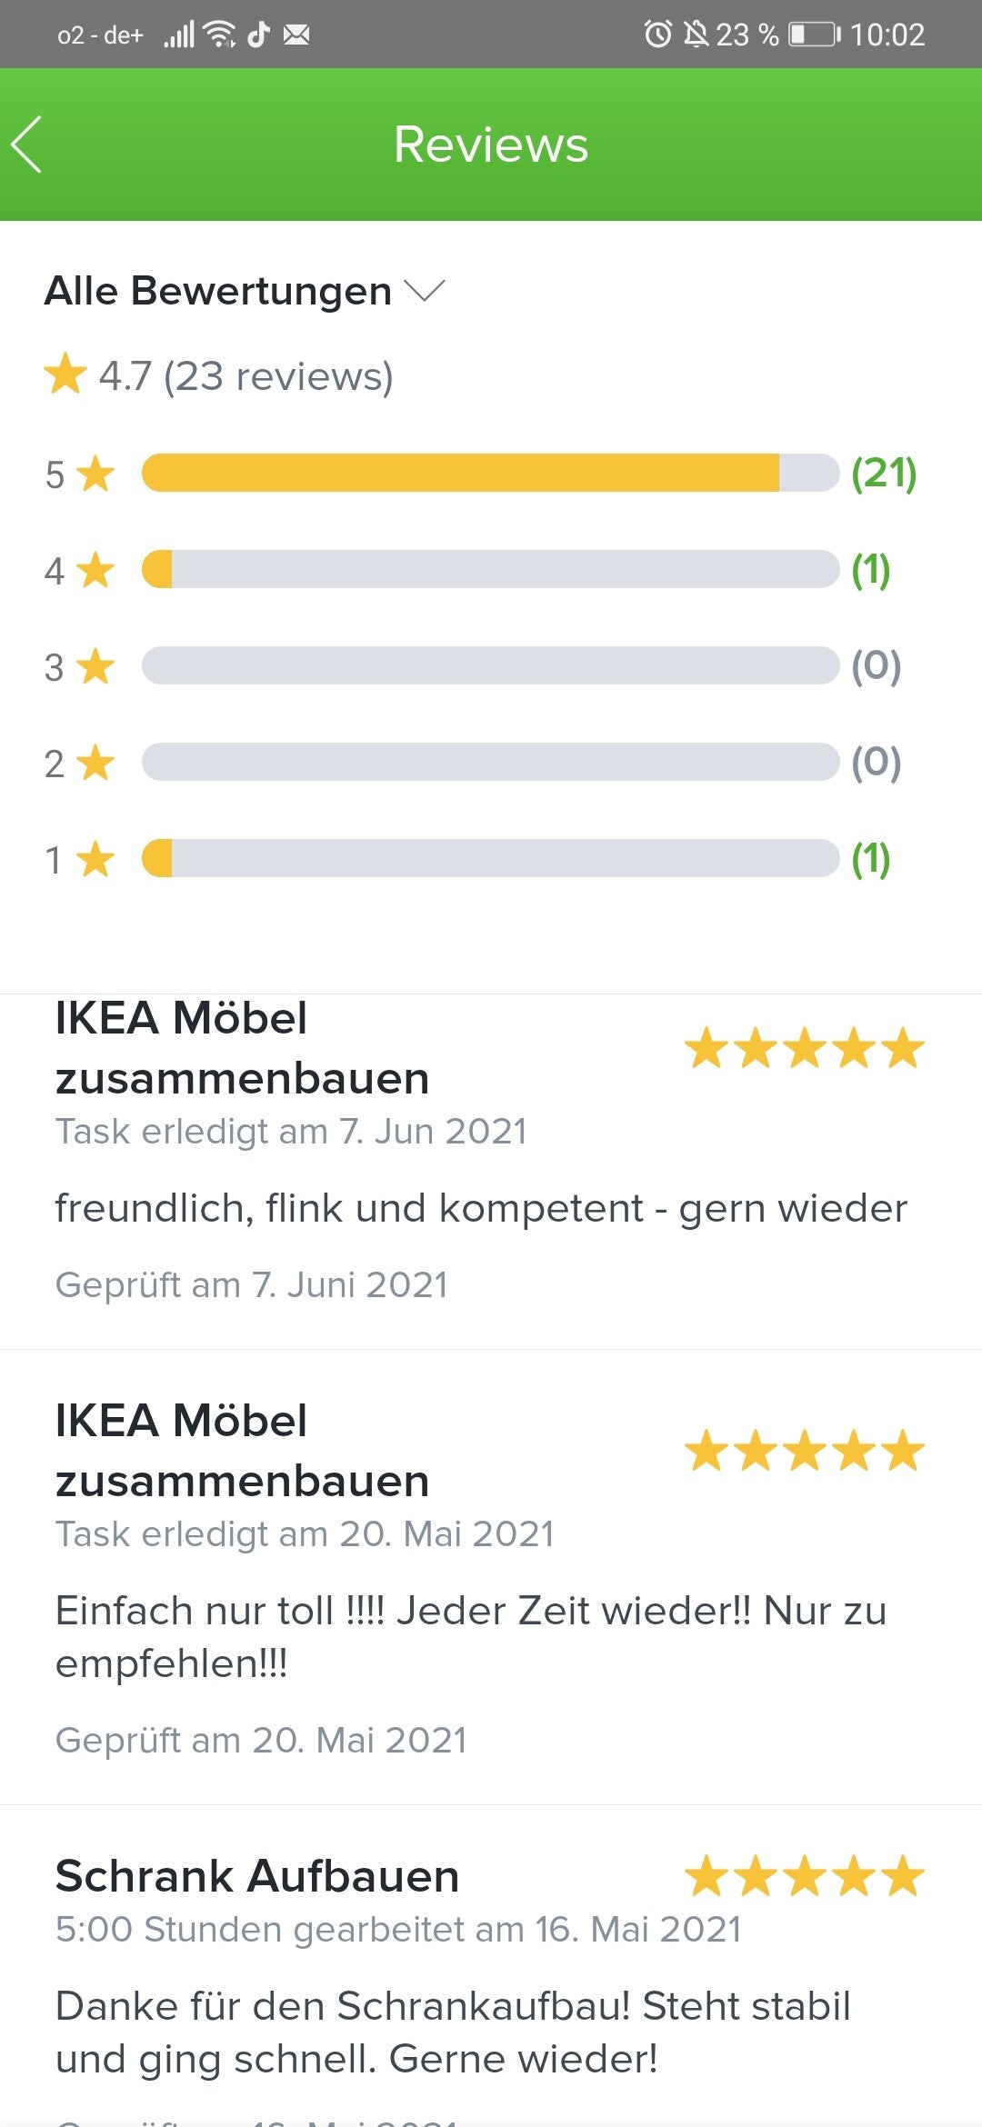The image size is (982, 2127).
Task: Select the 5-star rating bar
Action: 490,473
